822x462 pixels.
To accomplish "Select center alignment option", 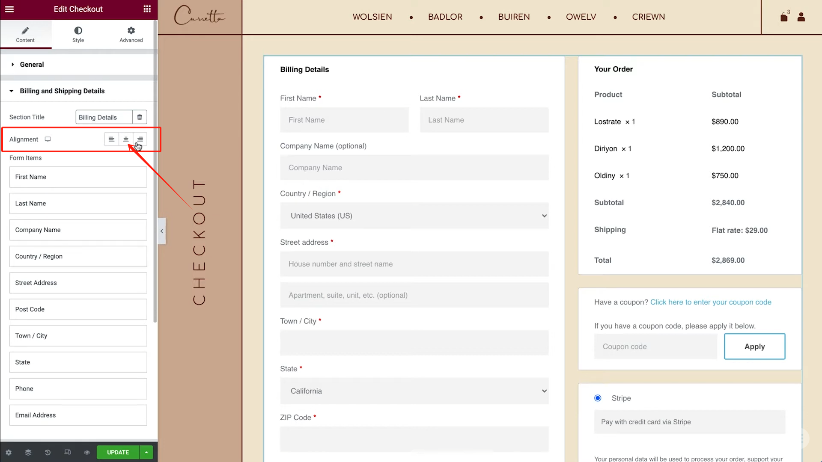I will click(126, 139).
